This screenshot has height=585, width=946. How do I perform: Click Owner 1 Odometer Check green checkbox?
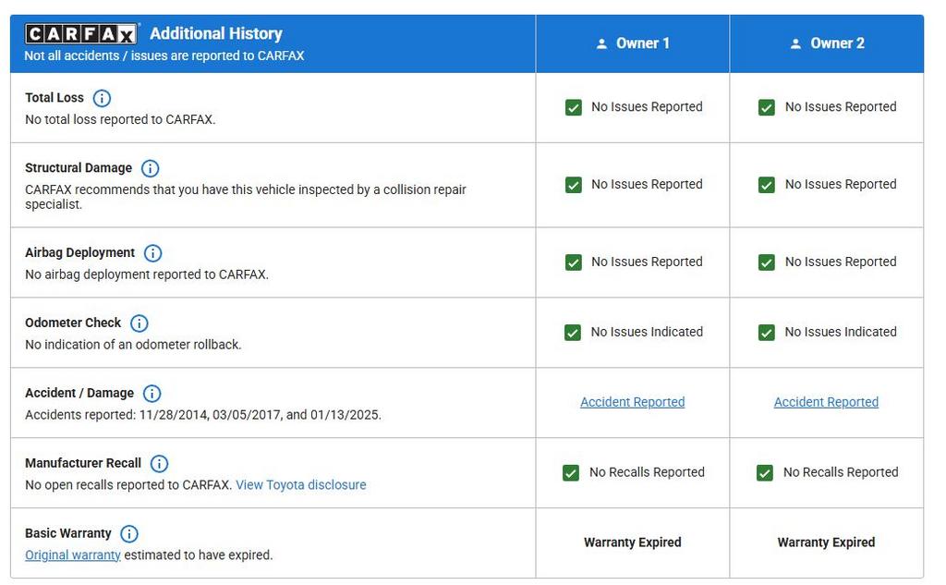[573, 333]
